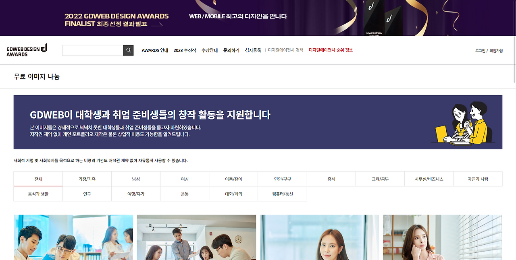Switch to the 여성 category tab
The image size is (516, 260).
pos(185,179)
